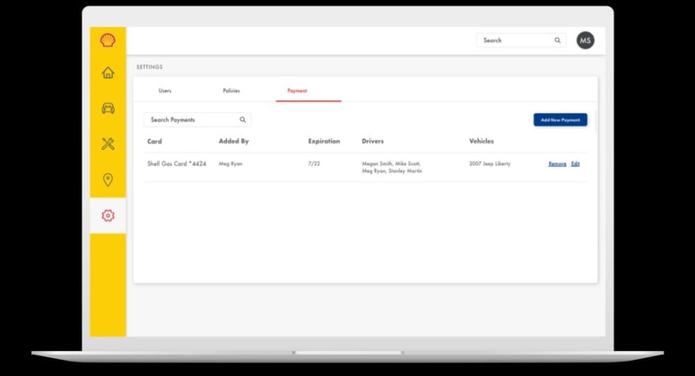Remove the Shell Gas Card *4424

point(558,164)
